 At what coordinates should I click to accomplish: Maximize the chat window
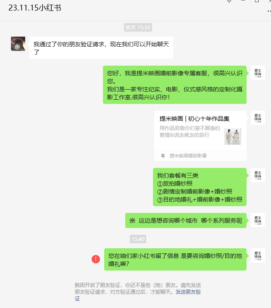point(257,1)
